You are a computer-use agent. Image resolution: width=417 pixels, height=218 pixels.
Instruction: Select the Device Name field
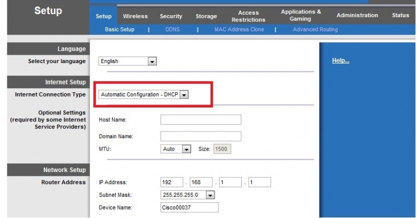point(189,208)
